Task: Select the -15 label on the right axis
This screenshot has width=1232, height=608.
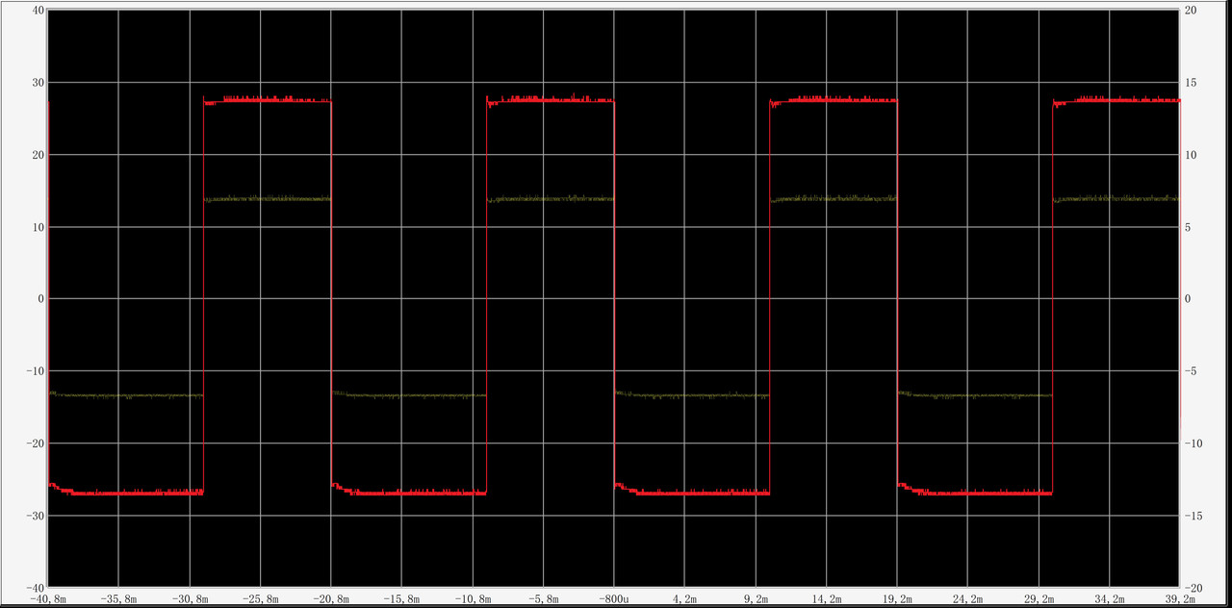Action: point(1193,515)
